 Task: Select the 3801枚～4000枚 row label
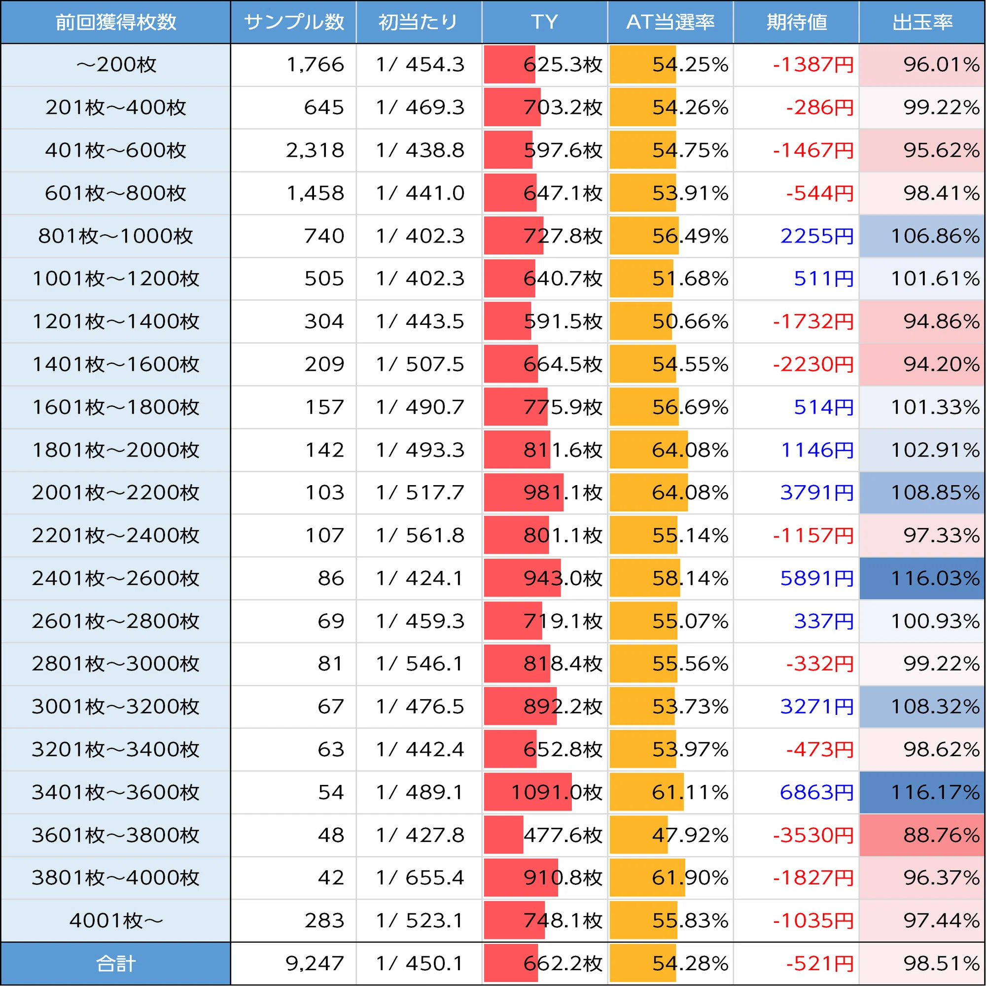click(116, 878)
